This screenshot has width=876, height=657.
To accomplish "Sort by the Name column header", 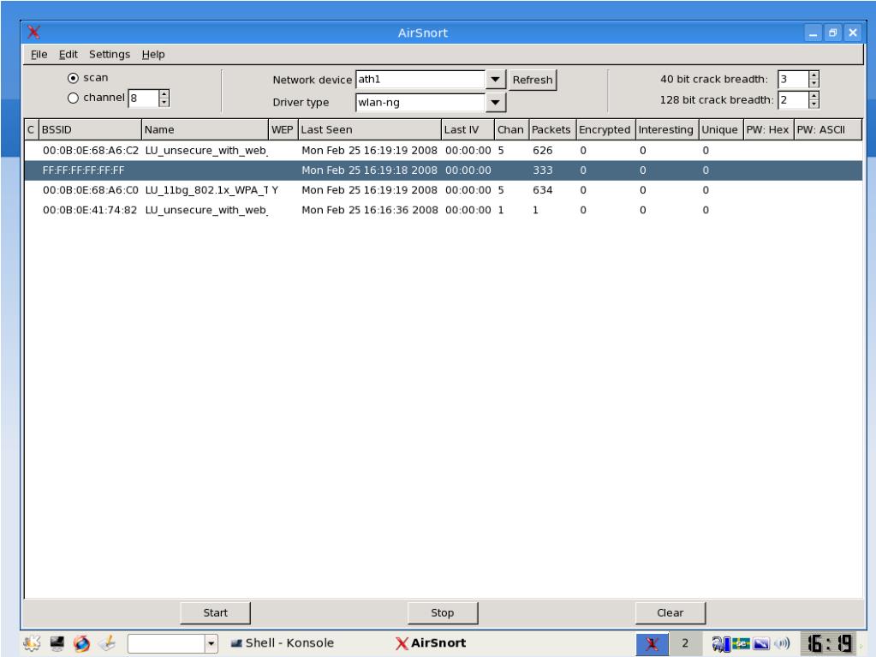I will (205, 129).
